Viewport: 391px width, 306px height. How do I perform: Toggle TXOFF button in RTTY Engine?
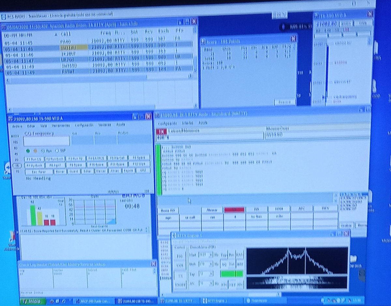[180, 284]
